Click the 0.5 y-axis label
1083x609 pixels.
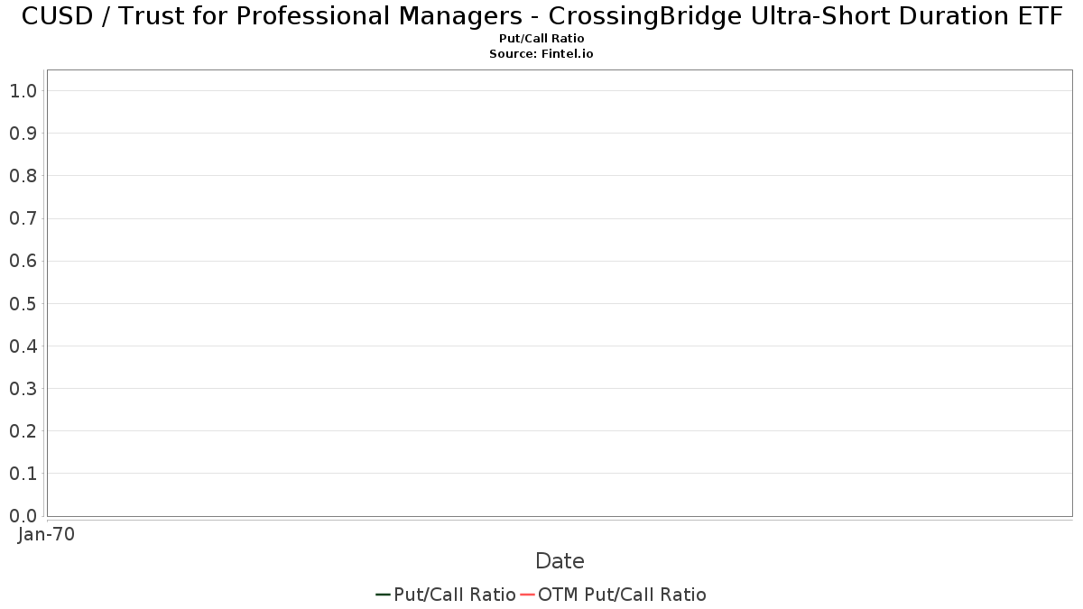[23, 304]
